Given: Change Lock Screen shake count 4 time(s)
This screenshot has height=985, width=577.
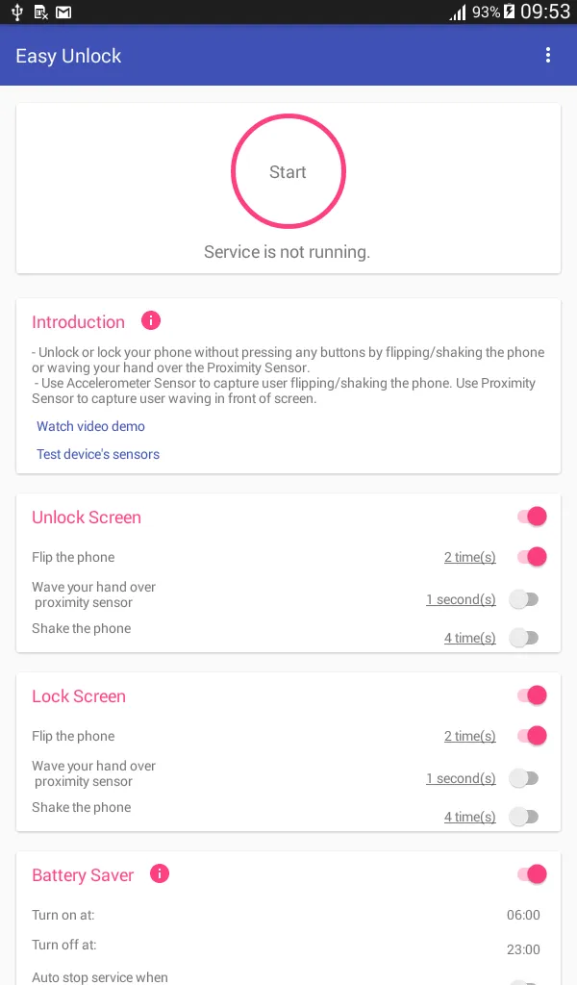Looking at the screenshot, I should coord(469,817).
